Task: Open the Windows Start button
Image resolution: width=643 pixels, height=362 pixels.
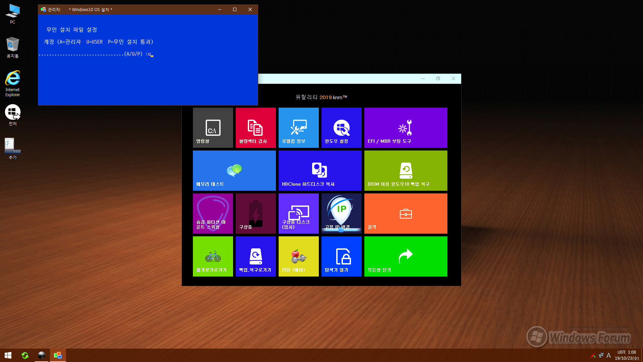Action: coord(8,355)
